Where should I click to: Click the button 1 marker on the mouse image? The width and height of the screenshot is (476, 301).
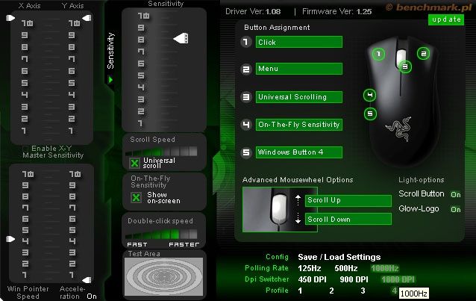378,55
